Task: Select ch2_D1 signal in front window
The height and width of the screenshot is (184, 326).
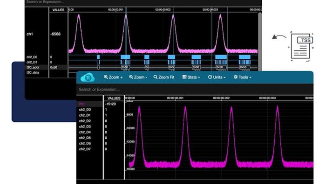Action: tap(85, 115)
